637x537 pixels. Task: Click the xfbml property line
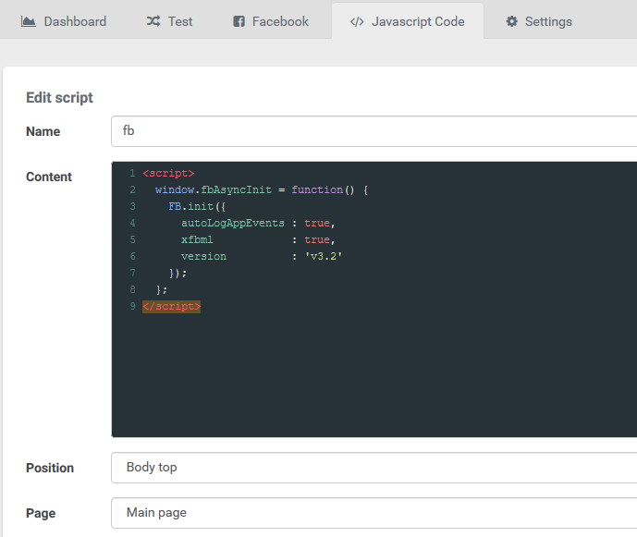point(258,239)
